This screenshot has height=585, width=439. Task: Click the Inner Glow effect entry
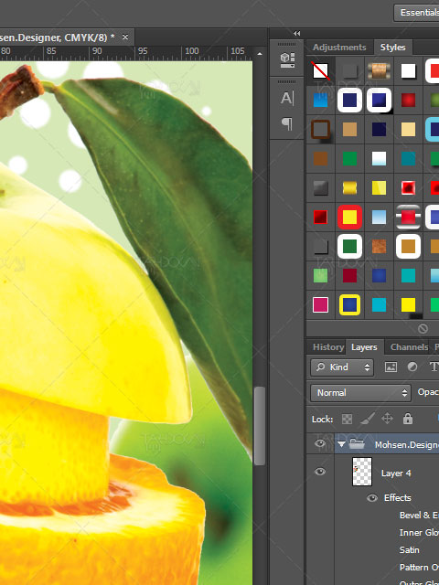419,533
